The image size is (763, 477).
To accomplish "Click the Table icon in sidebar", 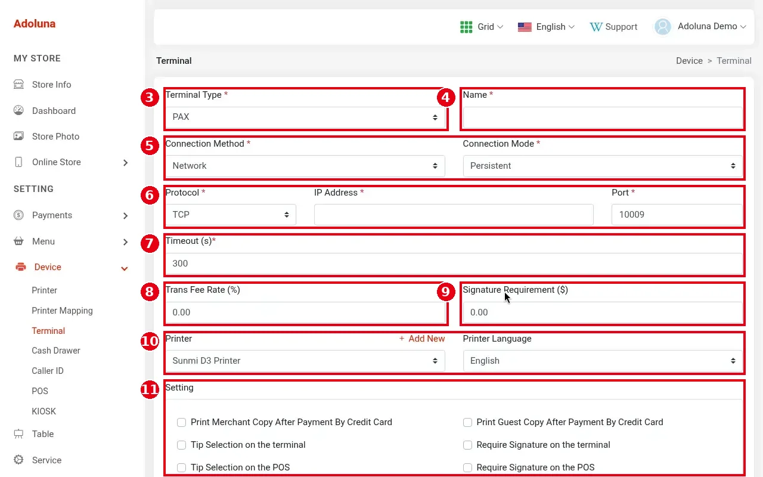I will [x=18, y=434].
